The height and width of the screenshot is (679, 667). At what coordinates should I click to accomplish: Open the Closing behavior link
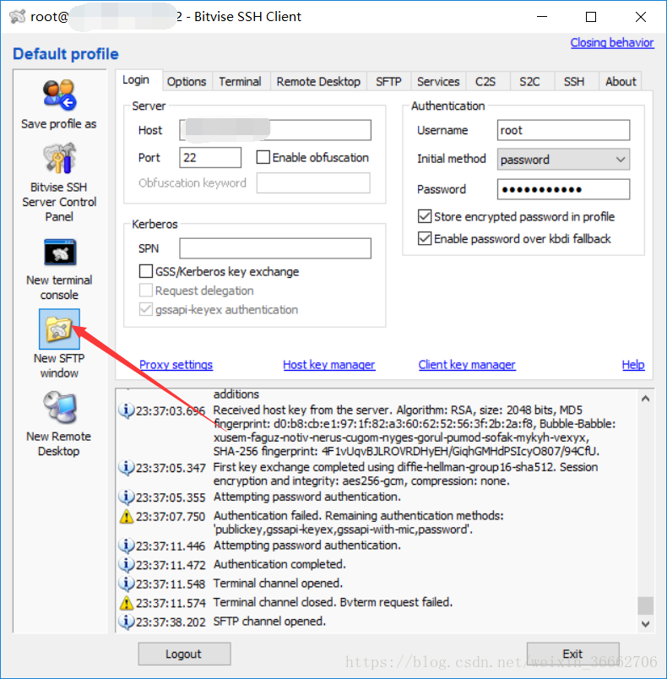(x=611, y=42)
